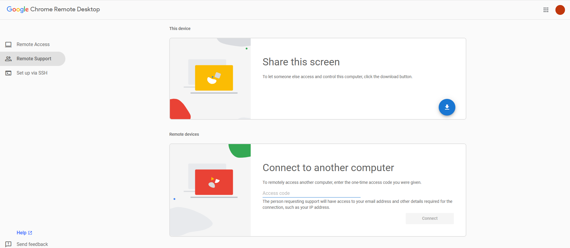Click the Remote devices label
This screenshot has width=570, height=248.
[x=184, y=134]
